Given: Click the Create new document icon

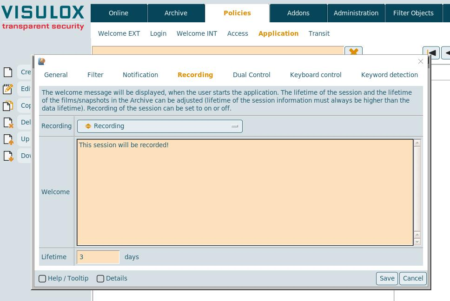Looking at the screenshot, I should click(8, 72).
